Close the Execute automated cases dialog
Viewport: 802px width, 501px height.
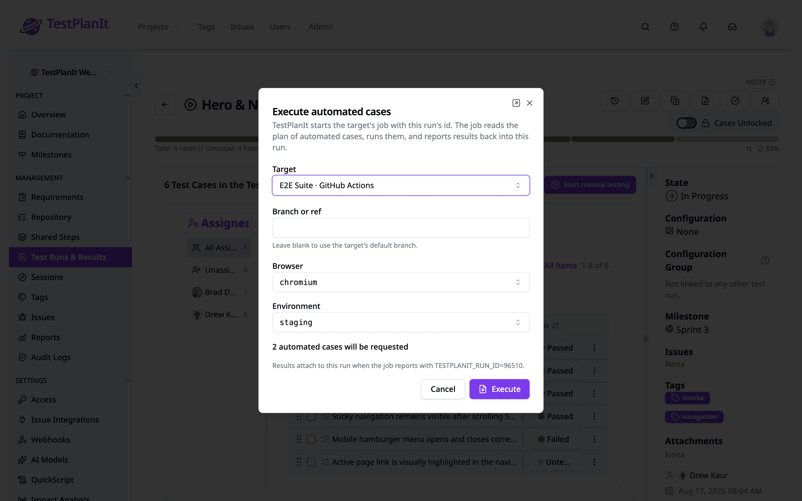click(x=530, y=103)
